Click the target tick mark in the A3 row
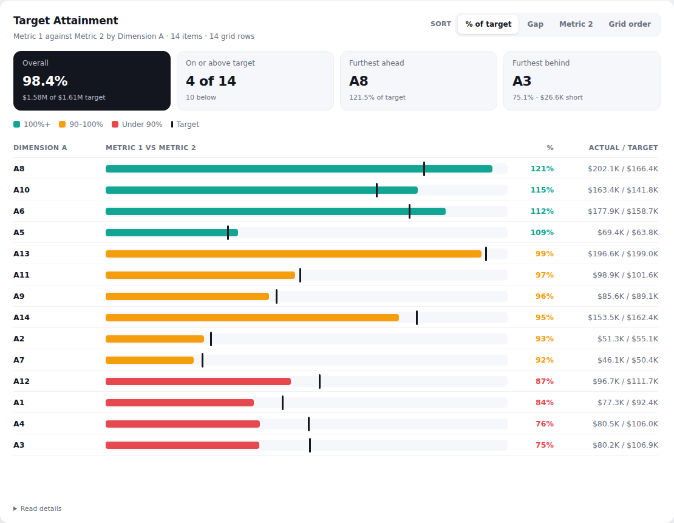 [x=310, y=446]
